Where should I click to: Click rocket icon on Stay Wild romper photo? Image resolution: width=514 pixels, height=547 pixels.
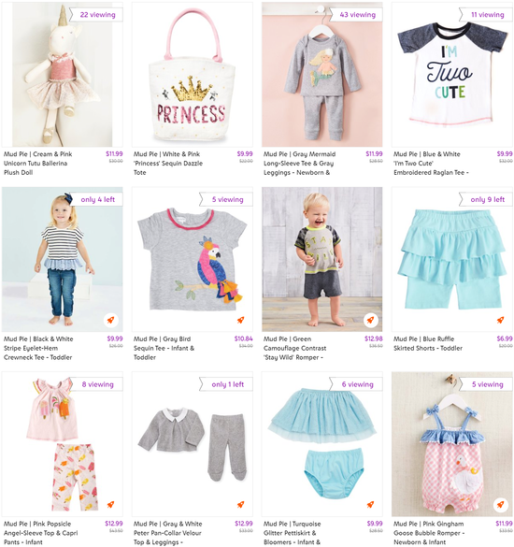point(370,320)
